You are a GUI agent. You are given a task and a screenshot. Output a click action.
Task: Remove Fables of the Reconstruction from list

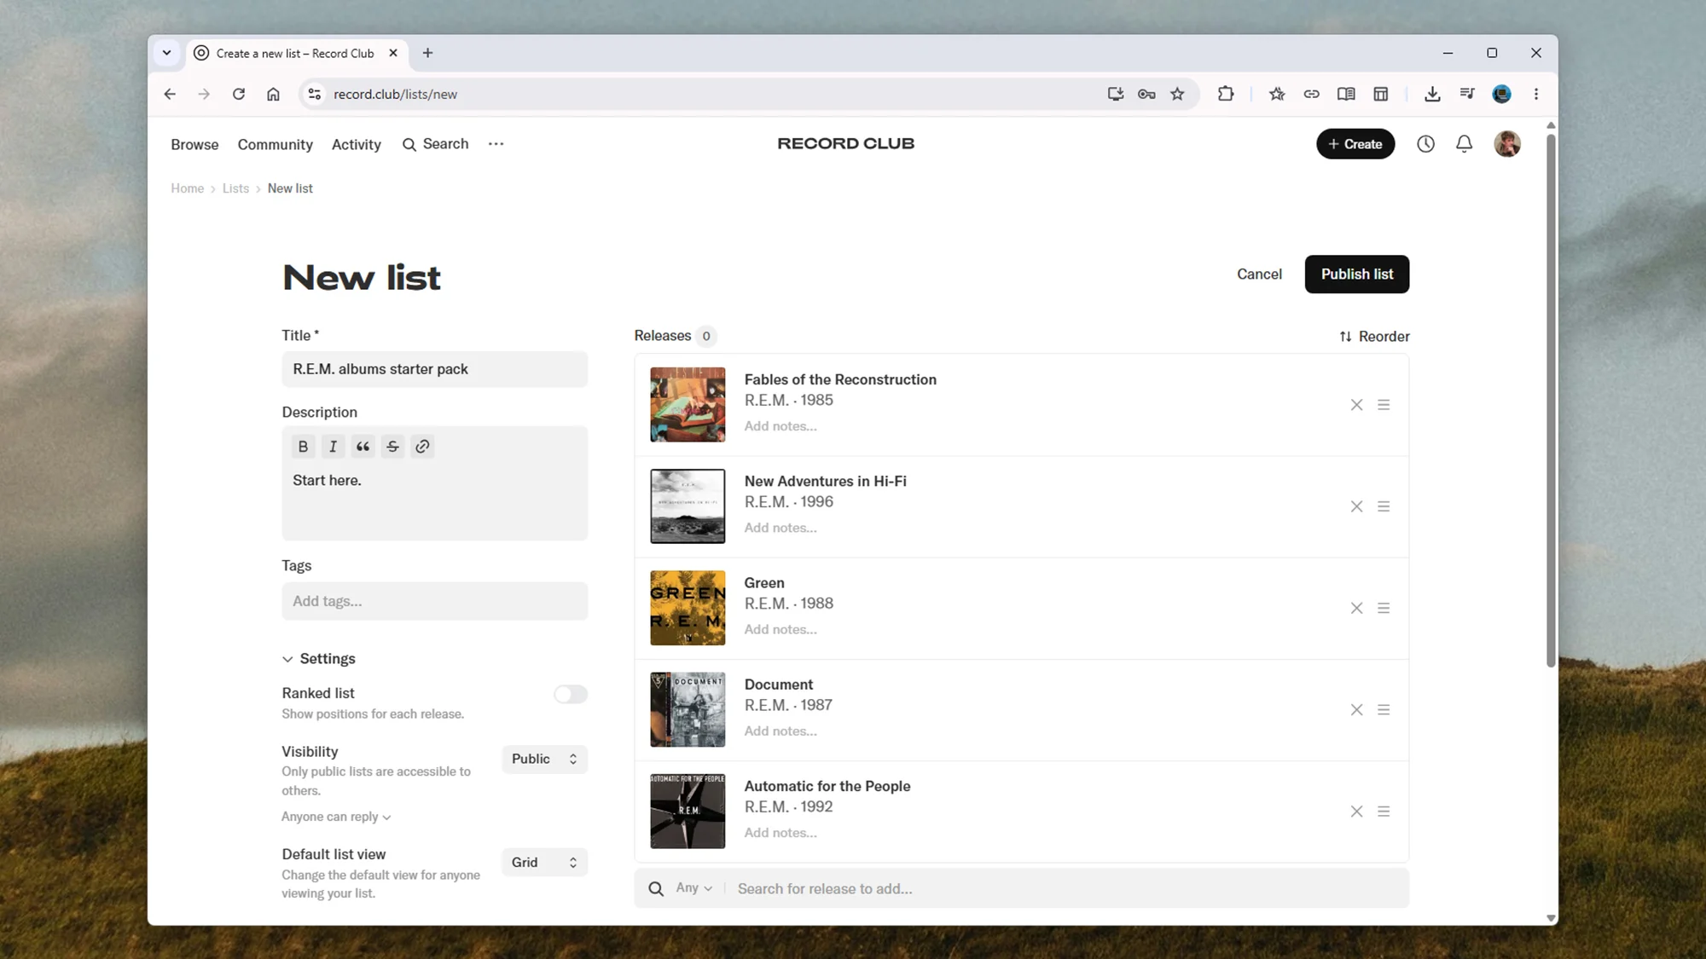[x=1356, y=405]
